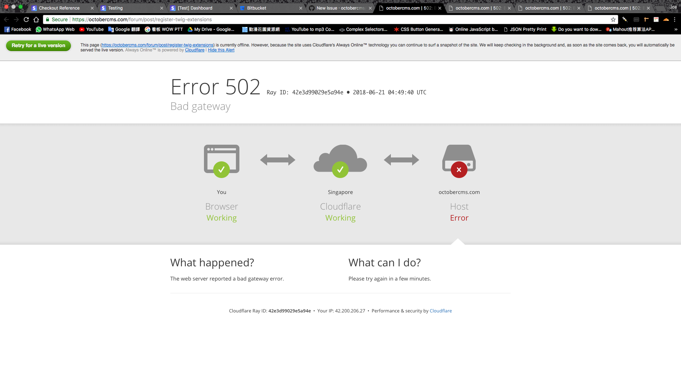Viewport: 681px width, 383px height.
Task: Click the back navigation arrow
Action: [6, 20]
